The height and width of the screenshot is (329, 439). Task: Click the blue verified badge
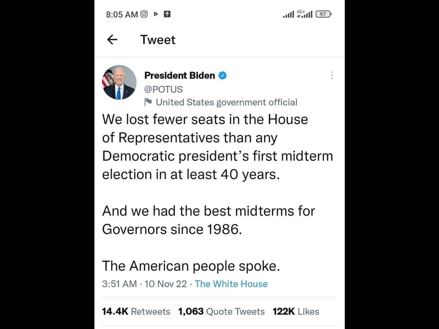tap(223, 75)
